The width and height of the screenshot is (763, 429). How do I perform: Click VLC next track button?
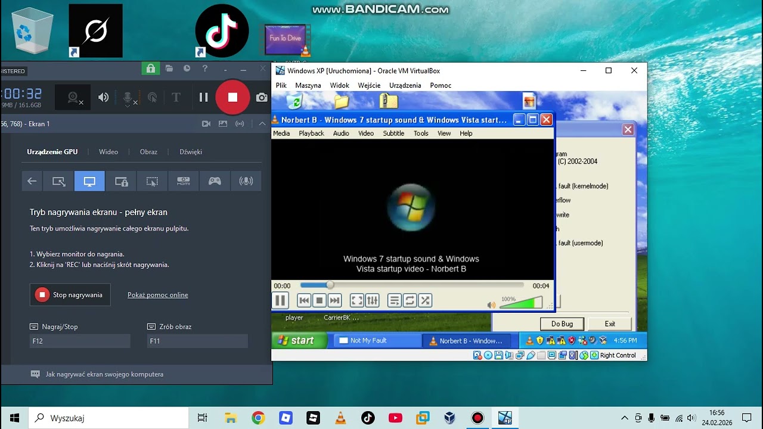pyautogui.click(x=334, y=301)
